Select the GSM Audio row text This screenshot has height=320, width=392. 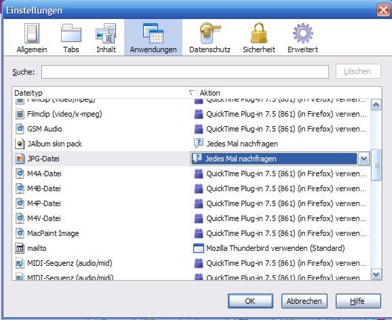click(45, 129)
